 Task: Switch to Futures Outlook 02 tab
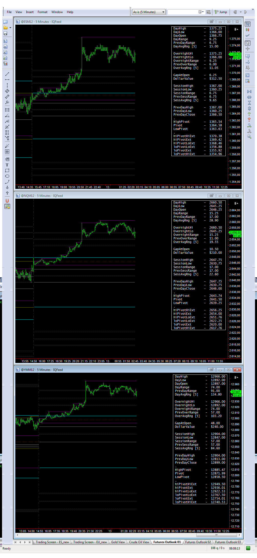point(198,542)
